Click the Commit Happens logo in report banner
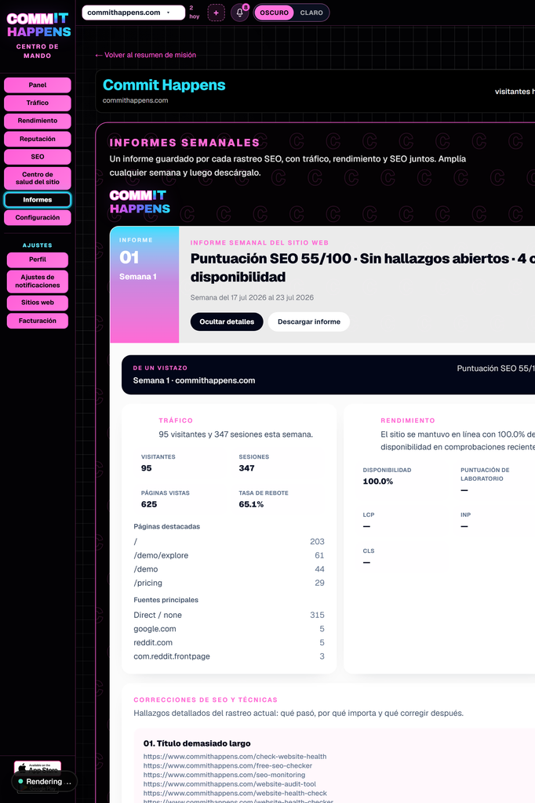Image resolution: width=535 pixels, height=803 pixels. 140,202
